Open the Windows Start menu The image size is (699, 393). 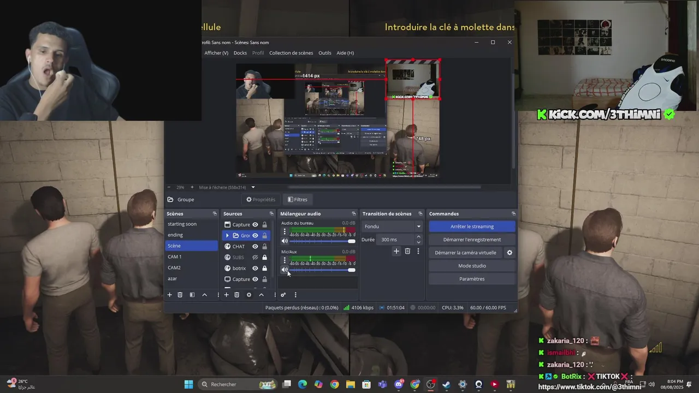click(x=188, y=384)
